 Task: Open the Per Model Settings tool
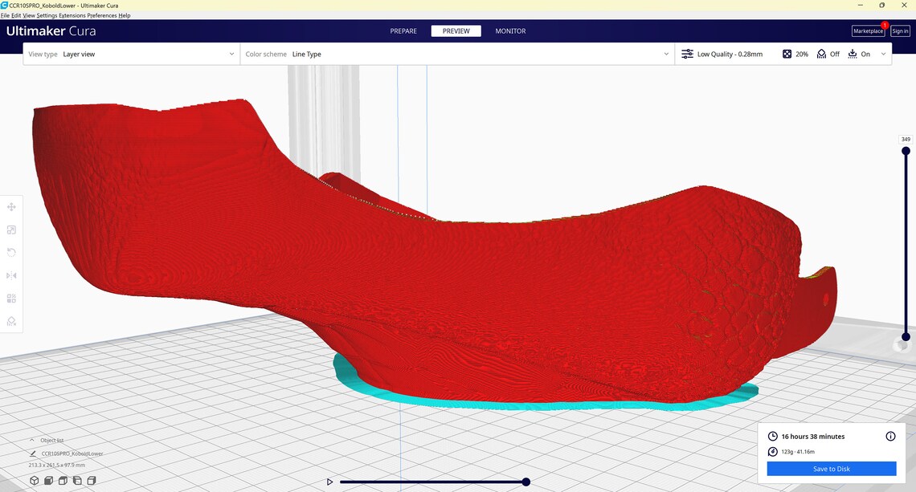11,298
